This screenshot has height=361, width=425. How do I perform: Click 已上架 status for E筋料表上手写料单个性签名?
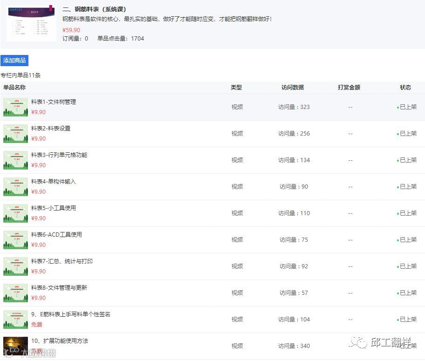click(406, 320)
